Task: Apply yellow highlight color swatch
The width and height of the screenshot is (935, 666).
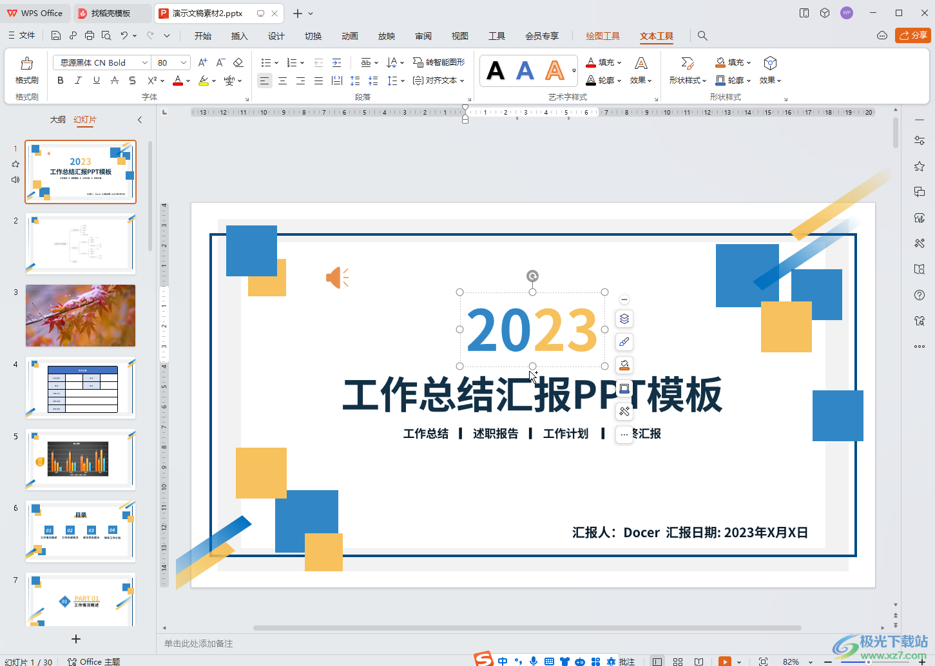Action: point(204,81)
